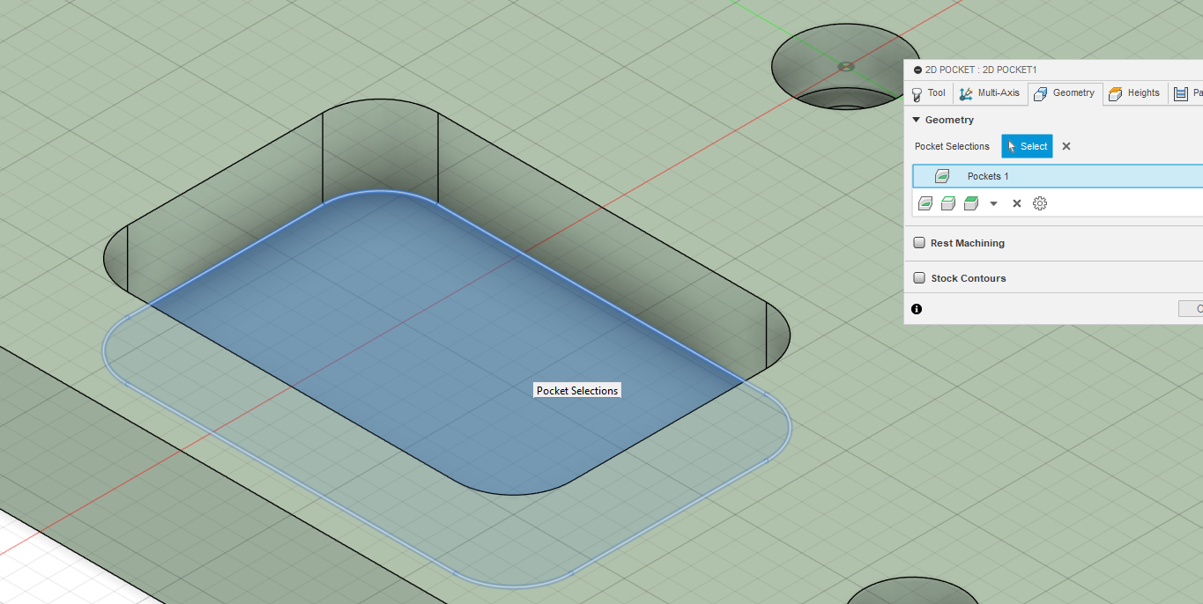Open selection settings gear icon
Screen dimensions: 1203x604
[x=1040, y=203]
